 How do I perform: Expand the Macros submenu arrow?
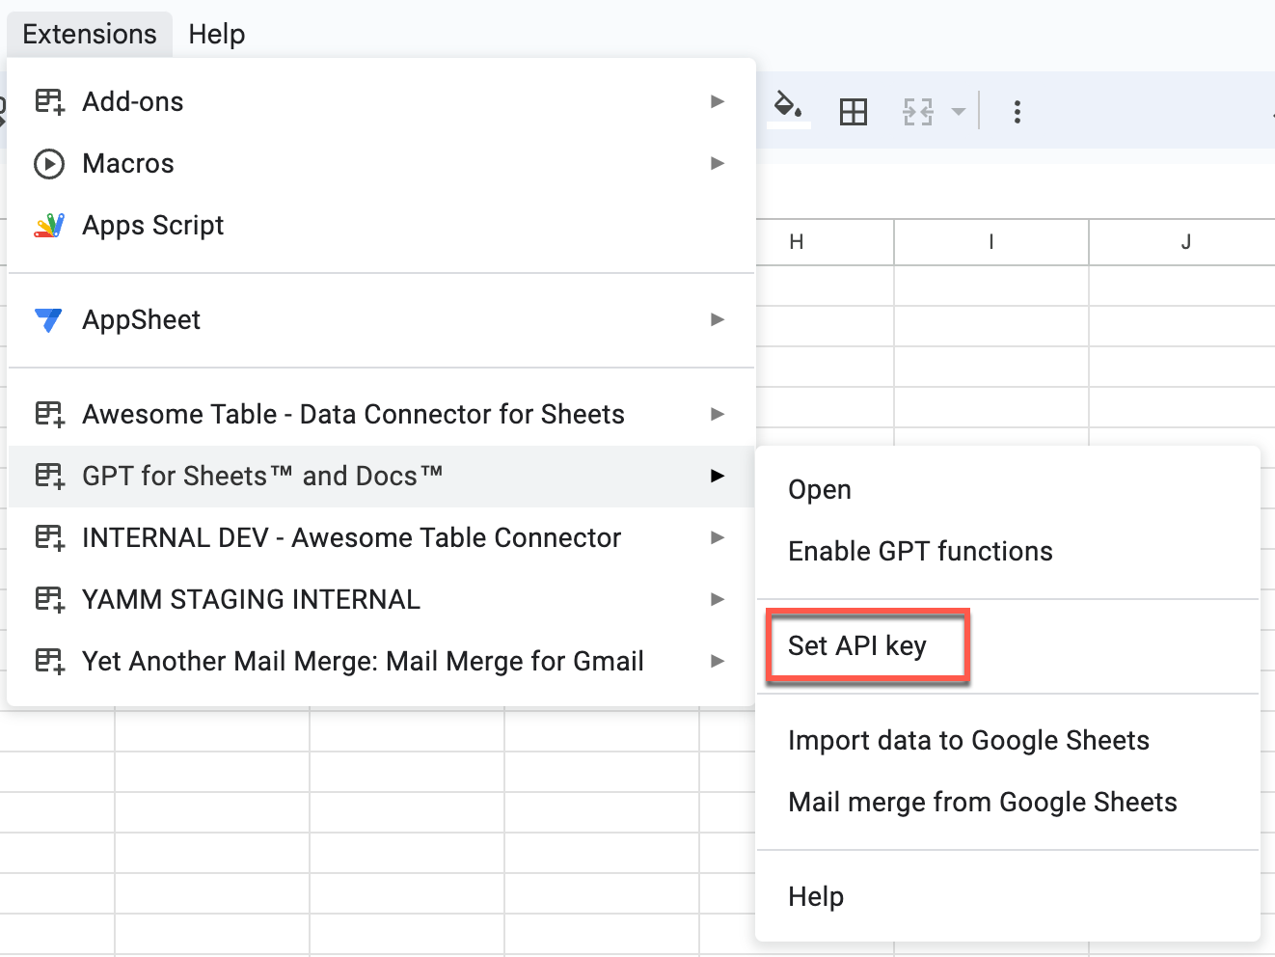[717, 163]
